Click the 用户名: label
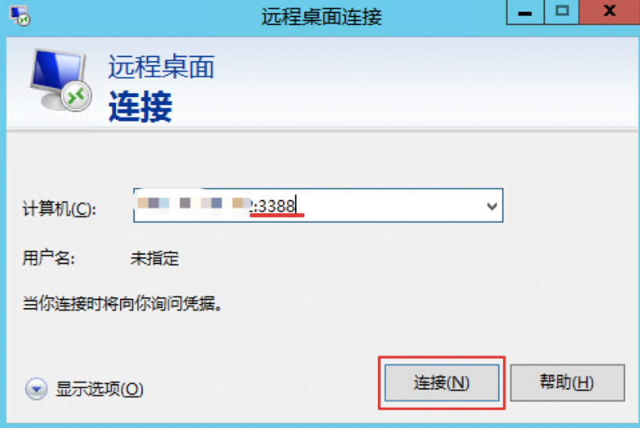Image resolution: width=640 pixels, height=428 pixels. tap(49, 258)
